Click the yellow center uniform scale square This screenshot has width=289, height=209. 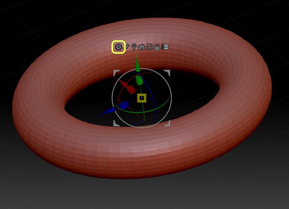tap(142, 98)
